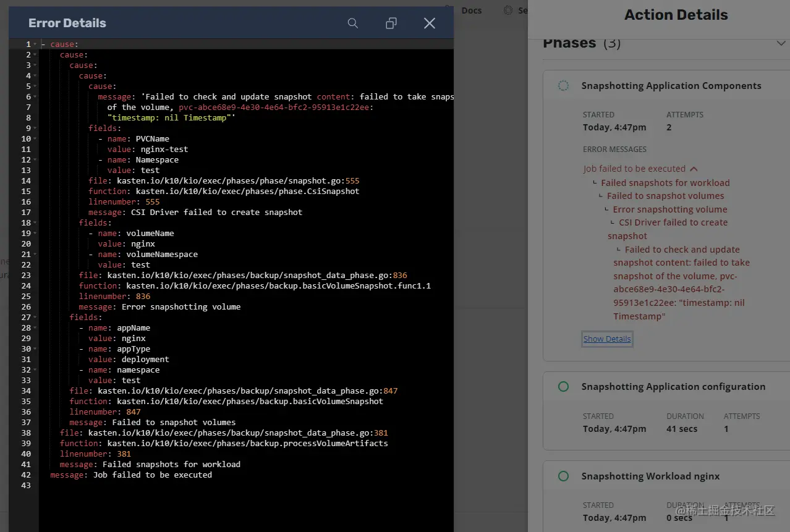Click 'function: ...phase.CsiSnapshot' on line 15
Screen dimensions: 790x532
pos(224,192)
